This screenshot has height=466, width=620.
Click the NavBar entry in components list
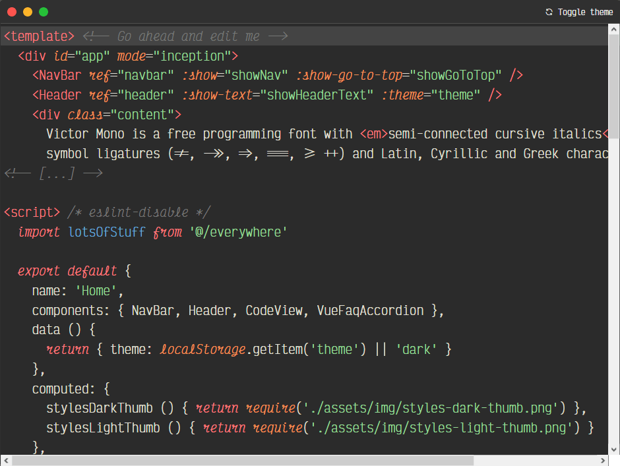tap(152, 310)
